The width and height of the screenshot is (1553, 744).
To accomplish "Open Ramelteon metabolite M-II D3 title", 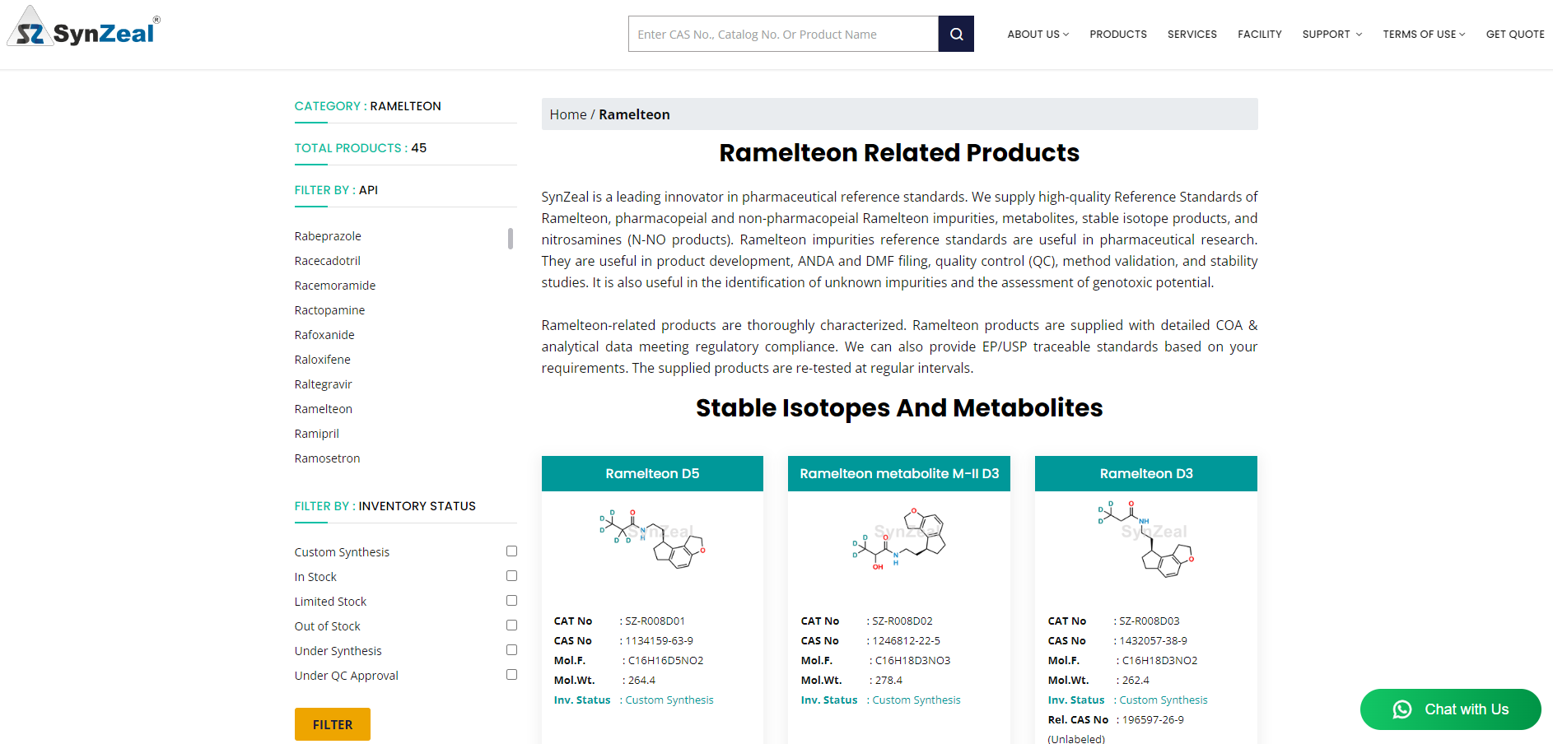I will click(x=899, y=473).
